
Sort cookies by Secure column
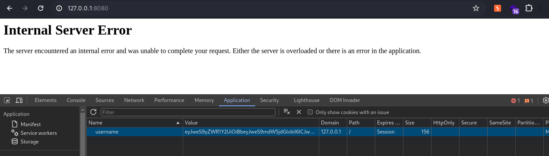473,123
